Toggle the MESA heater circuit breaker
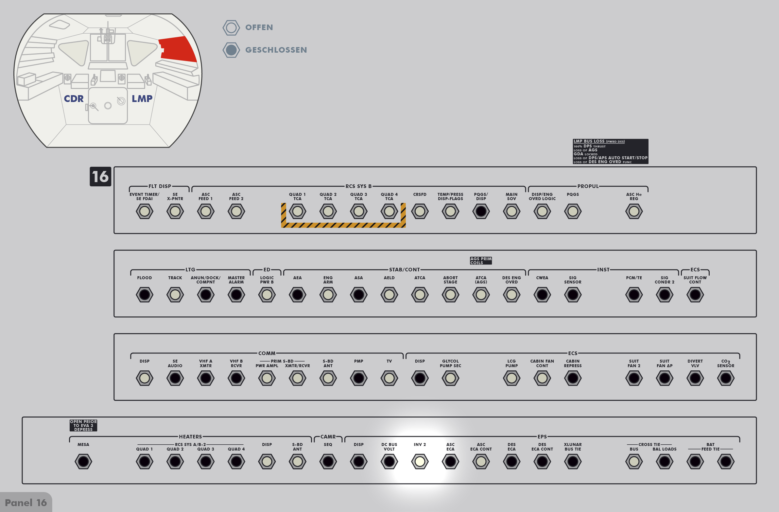The width and height of the screenshot is (779, 512). point(83,462)
